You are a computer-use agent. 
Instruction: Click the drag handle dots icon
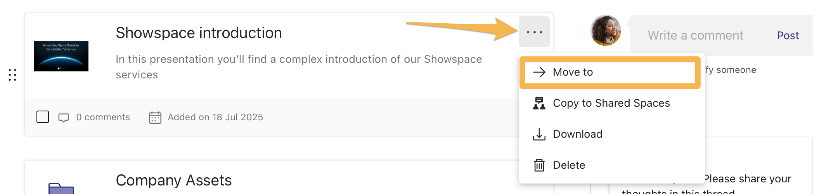pyautogui.click(x=12, y=74)
